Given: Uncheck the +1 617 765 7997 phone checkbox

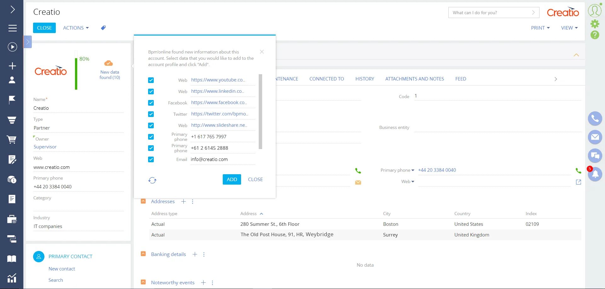Looking at the screenshot, I should coord(151,137).
